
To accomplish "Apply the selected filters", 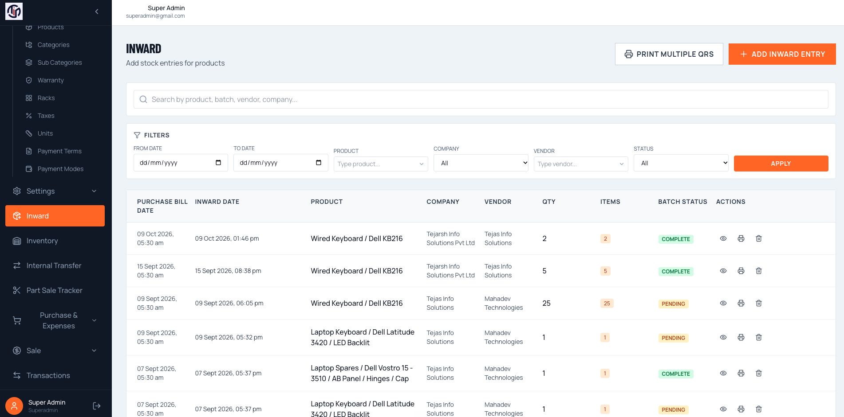I will [781, 164].
